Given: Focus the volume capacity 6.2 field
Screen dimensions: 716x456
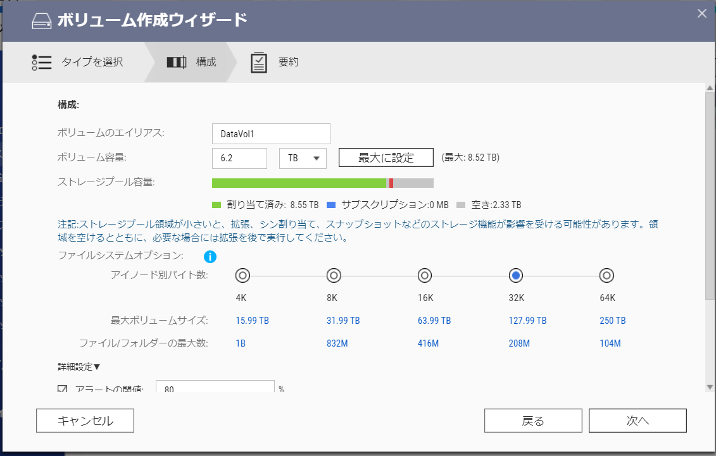Looking at the screenshot, I should [240, 158].
